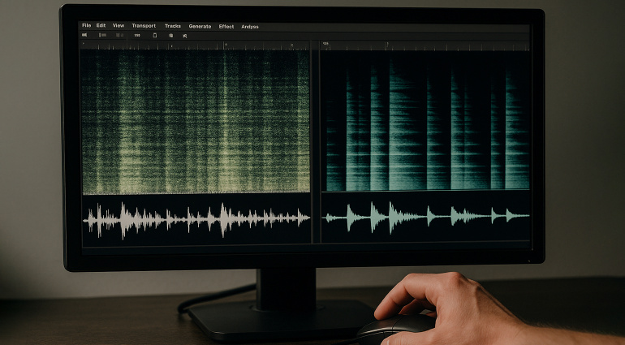Click the 150 value in the toolbar

136,35
